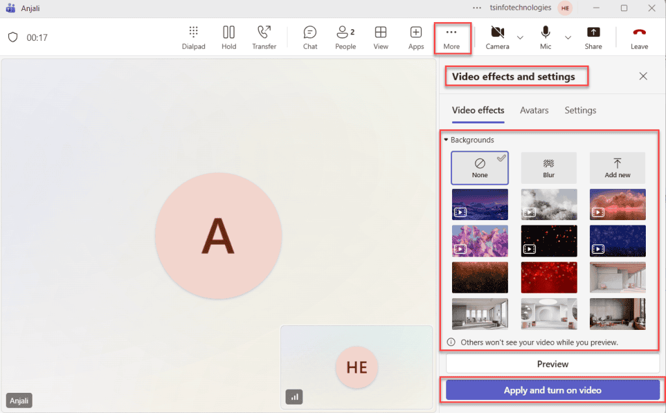
Task: Open the Dialpad
Action: coord(193,36)
